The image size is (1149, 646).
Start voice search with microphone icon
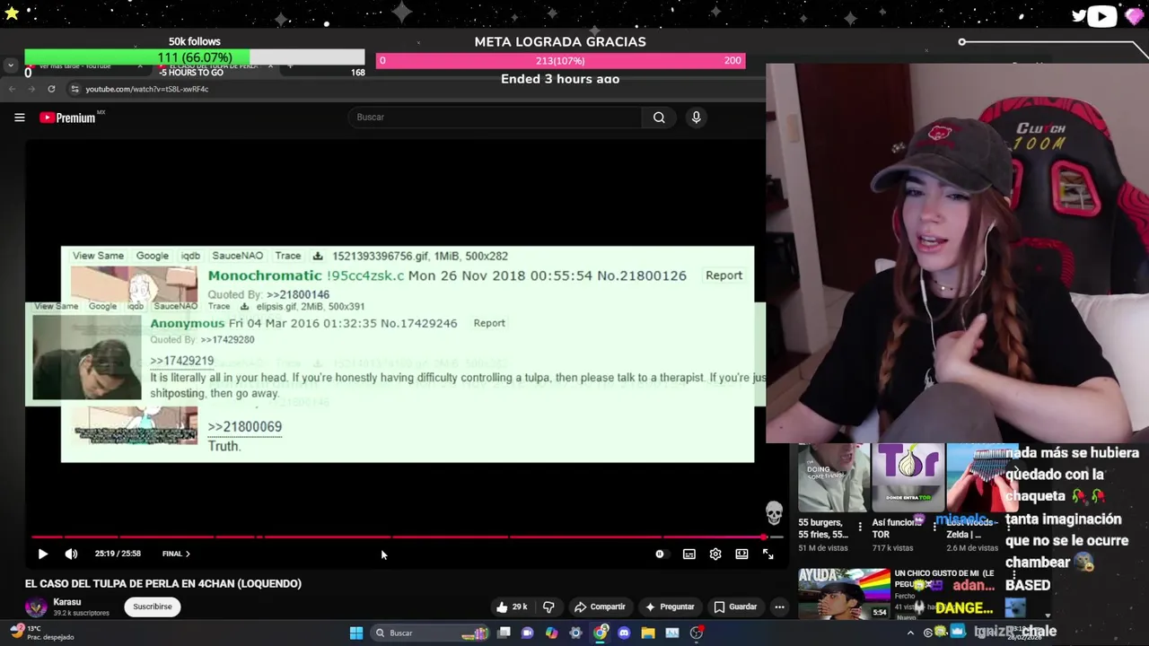(x=696, y=118)
